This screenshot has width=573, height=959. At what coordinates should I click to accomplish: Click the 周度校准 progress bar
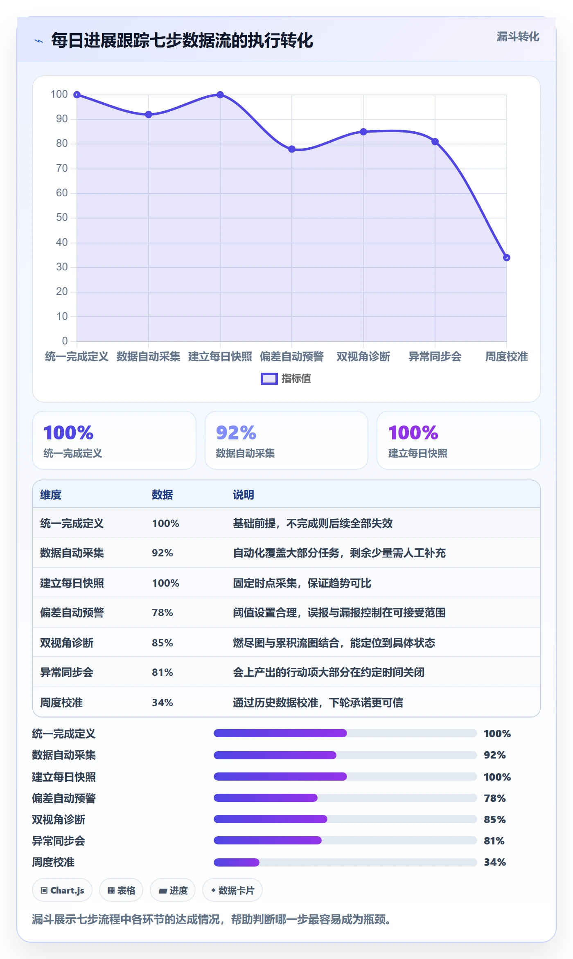[x=345, y=862]
